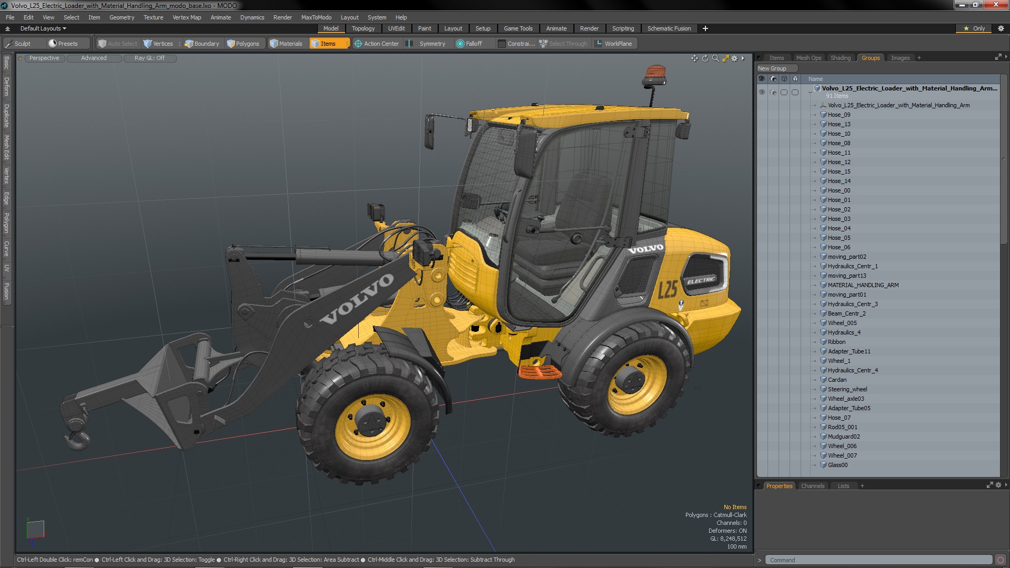The height and width of the screenshot is (568, 1010).
Task: Select the MATERIAL_HANDLING_ARM item
Action: (863, 285)
